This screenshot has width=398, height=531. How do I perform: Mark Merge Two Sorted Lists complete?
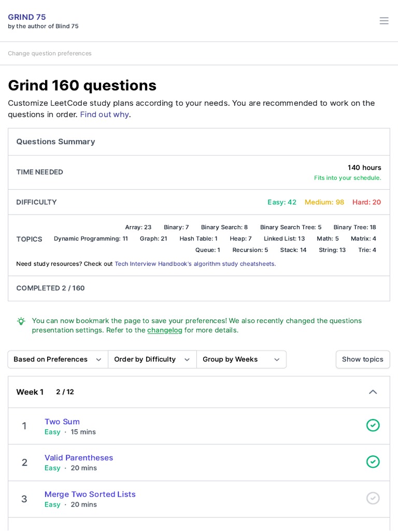coord(373,498)
